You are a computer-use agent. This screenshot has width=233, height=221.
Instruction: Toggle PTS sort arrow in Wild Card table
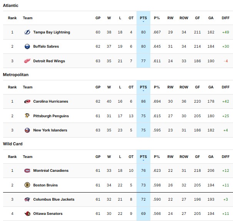(143, 160)
